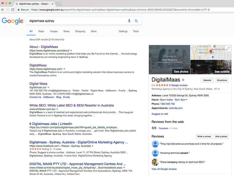234x176 pixels.
Task: Open the About - DigitalMaas result
Action: click(44, 47)
